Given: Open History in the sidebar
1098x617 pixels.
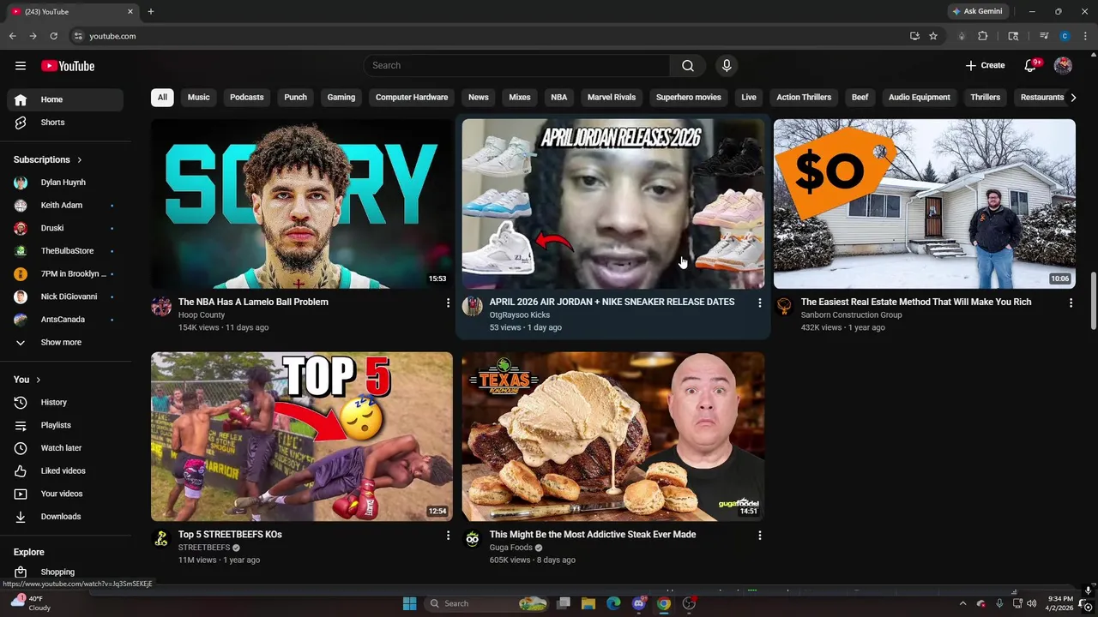Looking at the screenshot, I should click(65, 402).
